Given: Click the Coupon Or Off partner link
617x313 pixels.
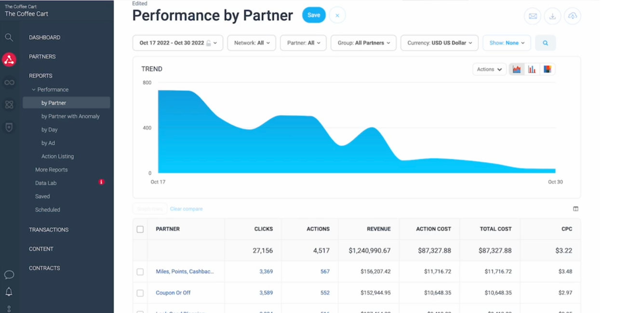Looking at the screenshot, I should point(173,293).
